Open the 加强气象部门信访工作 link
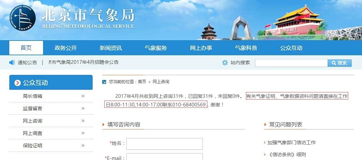This screenshot has height=160, width=362. click(x=291, y=142)
